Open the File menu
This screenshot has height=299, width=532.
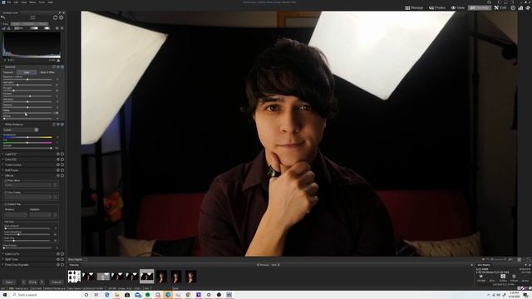tap(9, 2)
